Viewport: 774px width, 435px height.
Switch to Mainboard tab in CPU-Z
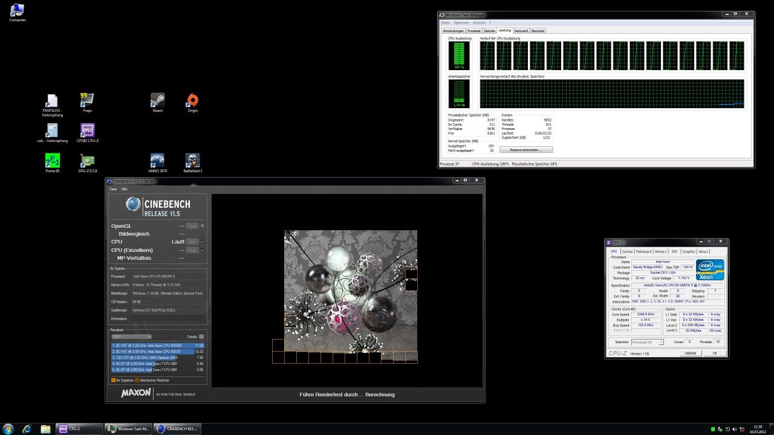point(643,251)
